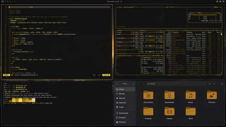The width and height of the screenshot is (226, 127).
Task: Open the Projects bookmark in the sidebar
Action: click(125, 117)
